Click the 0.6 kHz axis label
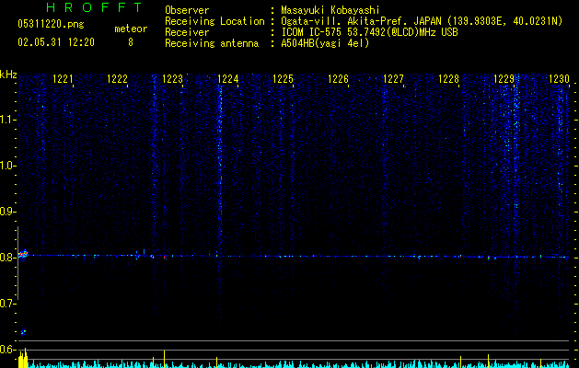579x368 pixels. [7, 350]
